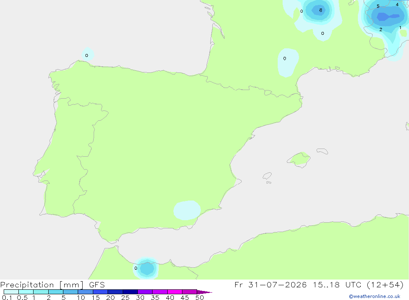The height and width of the screenshot is (300, 409).
Task: Select the 0.5–1 mm legend color box
Action: [x=26, y=292]
